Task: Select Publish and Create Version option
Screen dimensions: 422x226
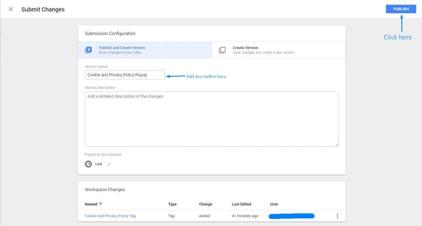Action: (x=145, y=50)
